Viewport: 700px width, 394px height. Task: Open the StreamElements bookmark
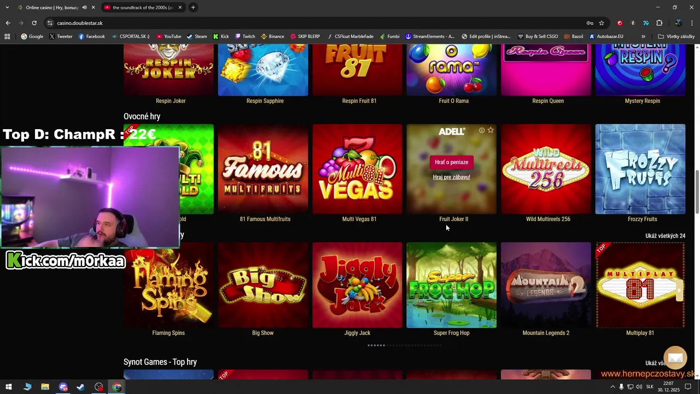click(x=430, y=37)
